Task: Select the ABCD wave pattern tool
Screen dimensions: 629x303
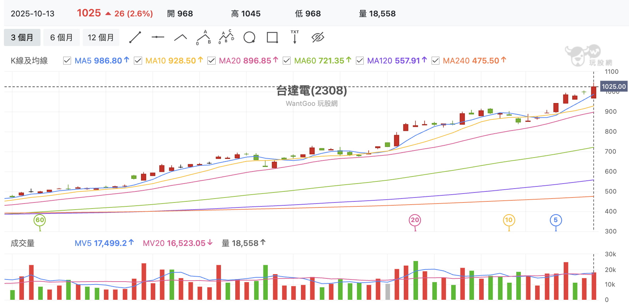Action: pyautogui.click(x=226, y=37)
